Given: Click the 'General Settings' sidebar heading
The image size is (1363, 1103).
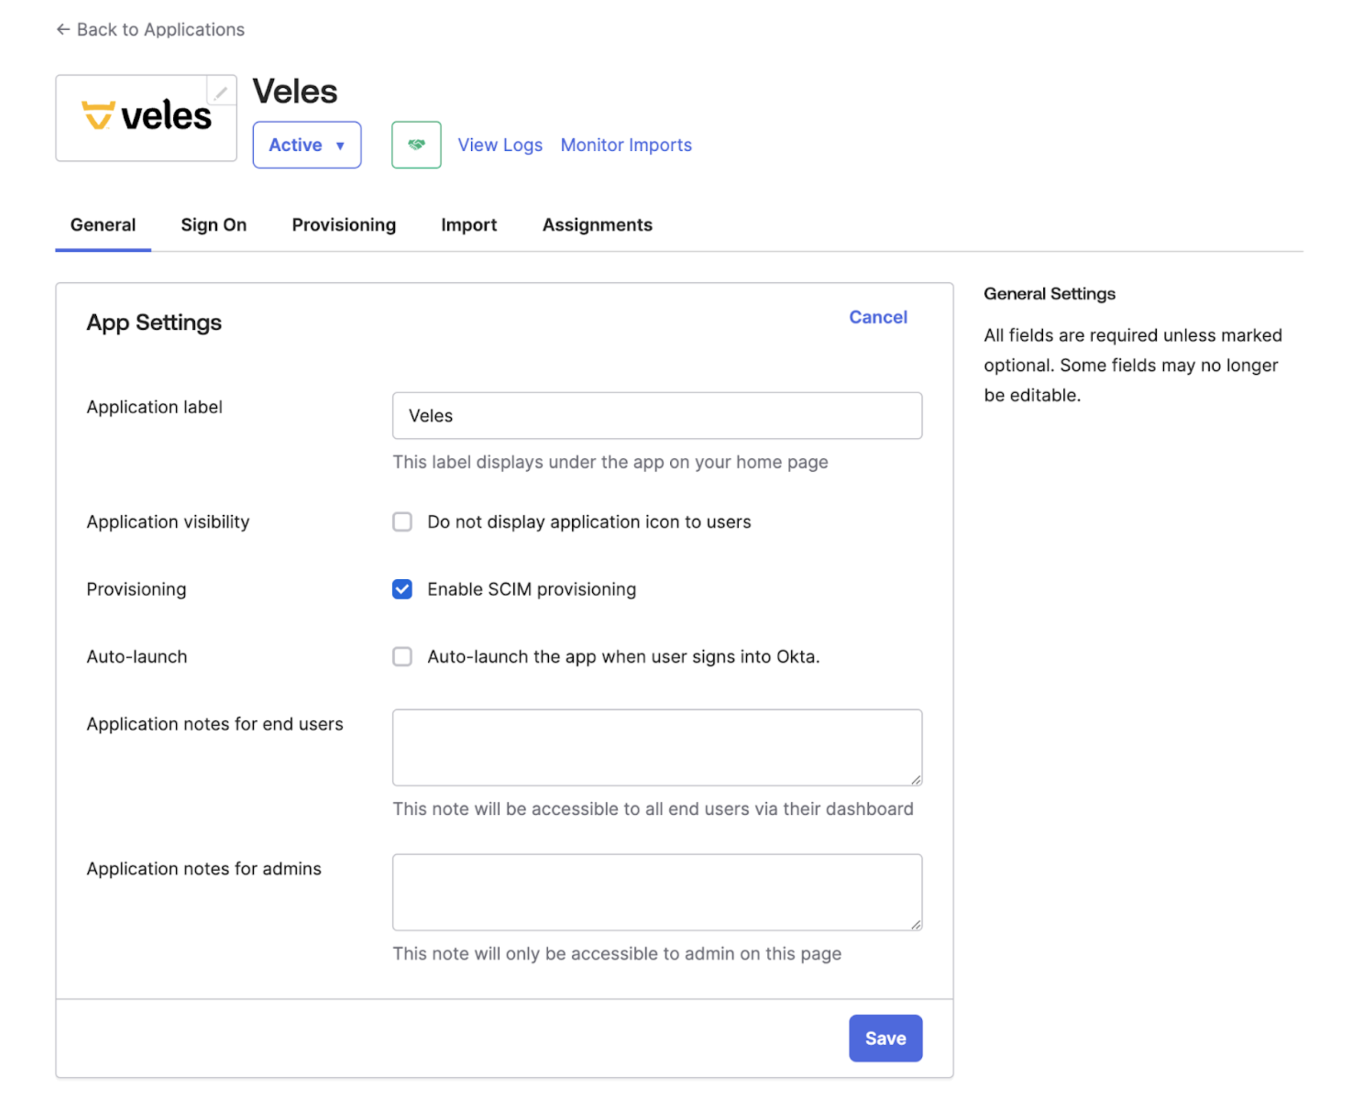Looking at the screenshot, I should pyautogui.click(x=1049, y=293).
